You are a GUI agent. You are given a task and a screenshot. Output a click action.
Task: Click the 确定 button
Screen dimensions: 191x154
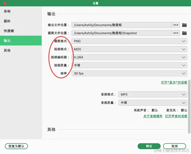click(x=149, y=146)
